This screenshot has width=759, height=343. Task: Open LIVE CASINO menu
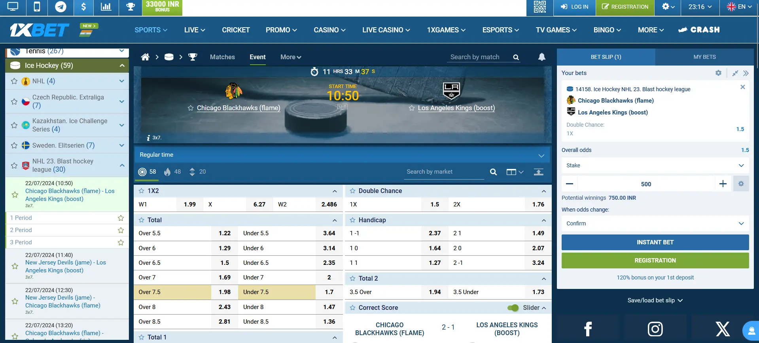pyautogui.click(x=386, y=30)
